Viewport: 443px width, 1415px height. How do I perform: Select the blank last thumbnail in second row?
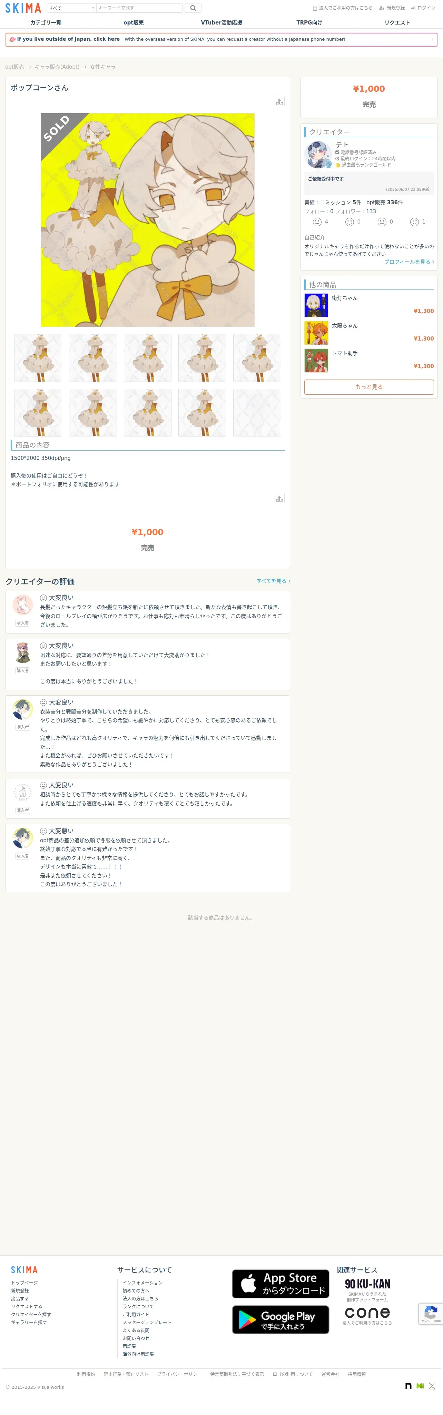click(x=257, y=413)
